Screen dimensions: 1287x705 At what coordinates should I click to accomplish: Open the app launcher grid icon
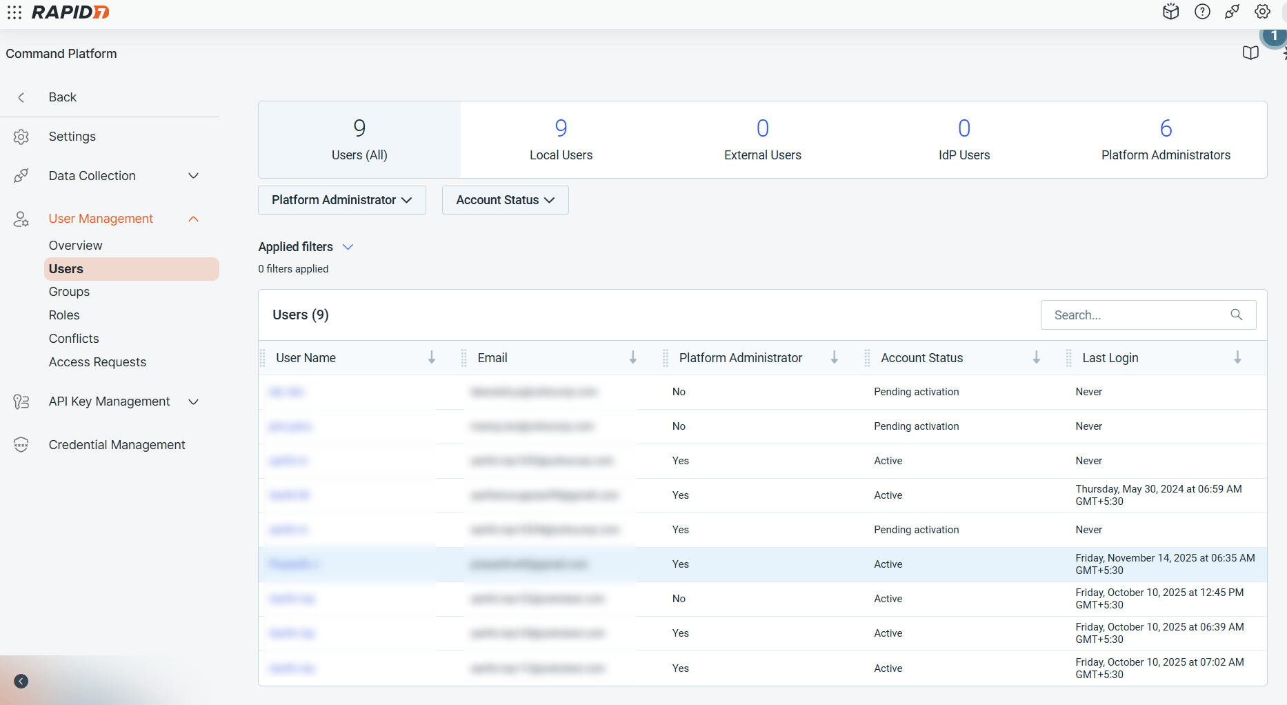point(14,12)
